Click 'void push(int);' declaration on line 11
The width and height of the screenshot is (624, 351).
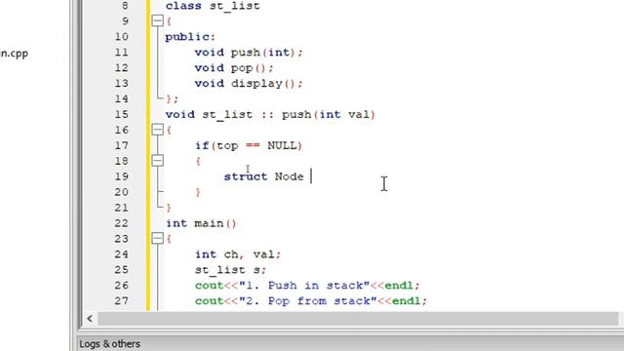pos(249,53)
